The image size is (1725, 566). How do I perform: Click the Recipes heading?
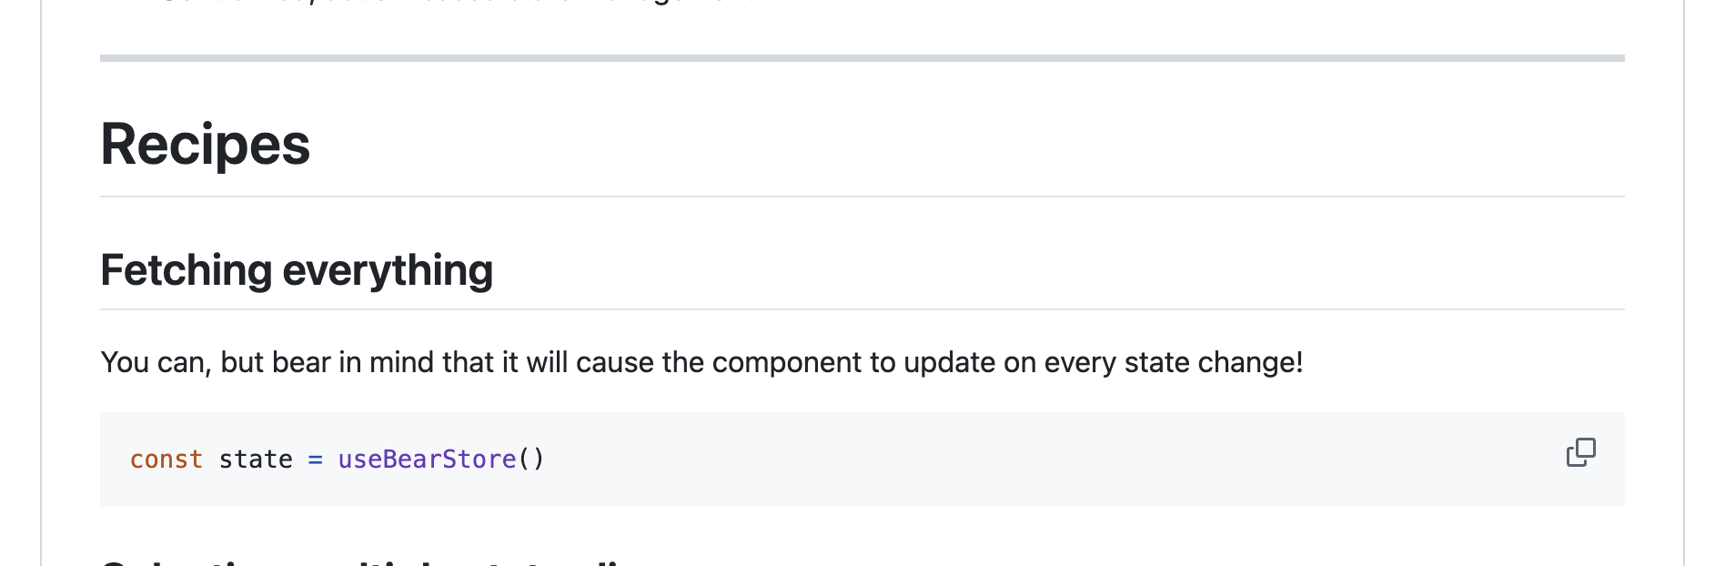tap(206, 145)
